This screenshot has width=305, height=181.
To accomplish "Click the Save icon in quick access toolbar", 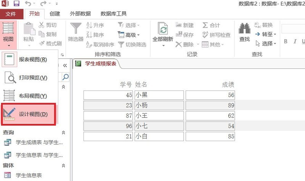I will point(16,4).
